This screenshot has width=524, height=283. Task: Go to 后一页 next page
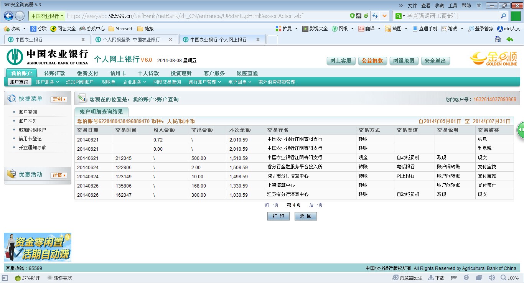[316, 205]
